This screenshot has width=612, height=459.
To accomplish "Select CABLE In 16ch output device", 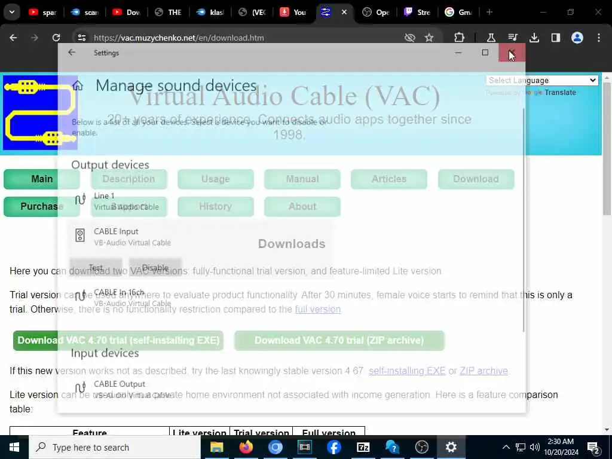I will click(x=201, y=298).
